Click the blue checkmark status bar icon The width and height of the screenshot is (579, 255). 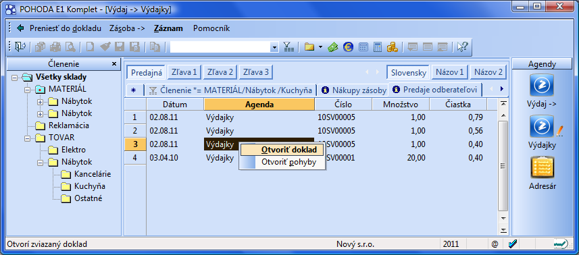click(x=512, y=244)
